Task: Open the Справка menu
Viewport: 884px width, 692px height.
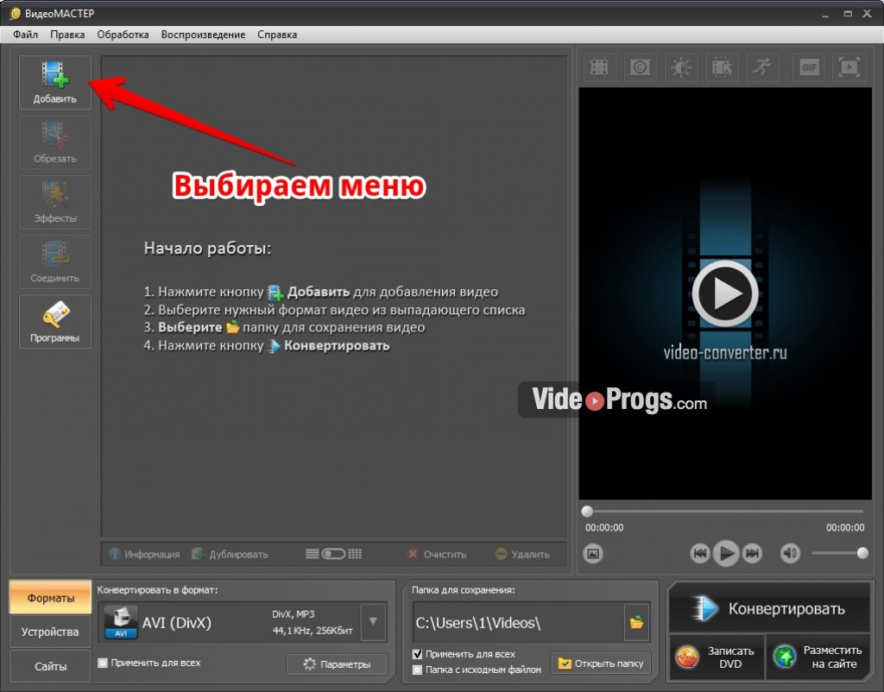Action: [277, 35]
